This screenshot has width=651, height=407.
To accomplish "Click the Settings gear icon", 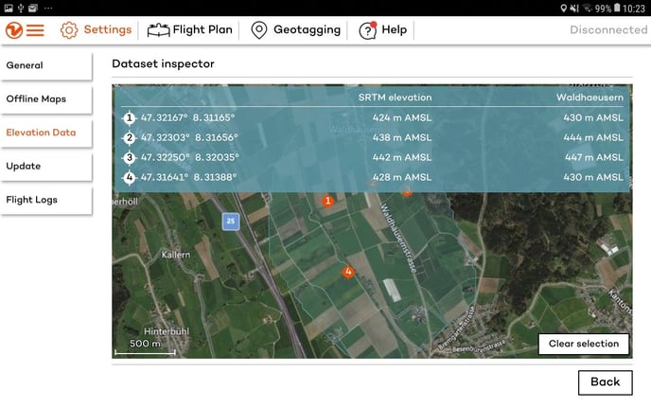I will [69, 29].
